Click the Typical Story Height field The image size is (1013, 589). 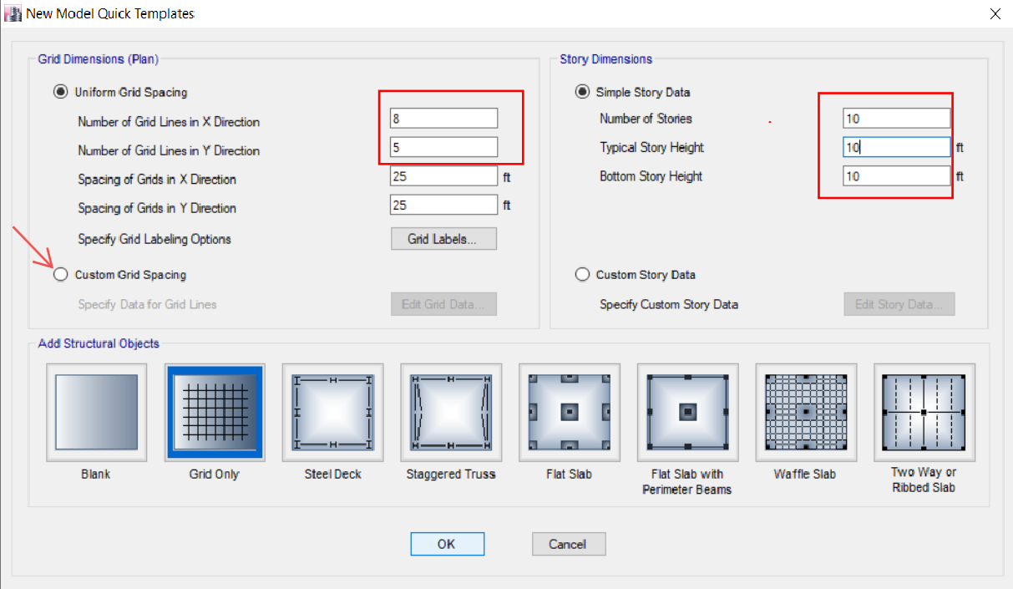[x=896, y=147]
